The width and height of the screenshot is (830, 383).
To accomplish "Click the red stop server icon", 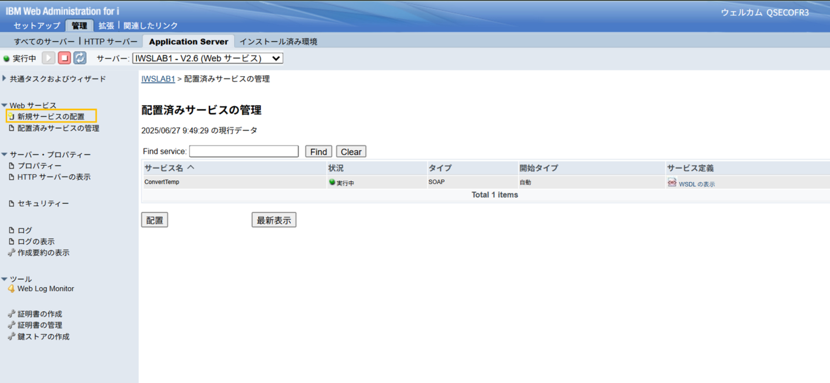I will coord(64,58).
